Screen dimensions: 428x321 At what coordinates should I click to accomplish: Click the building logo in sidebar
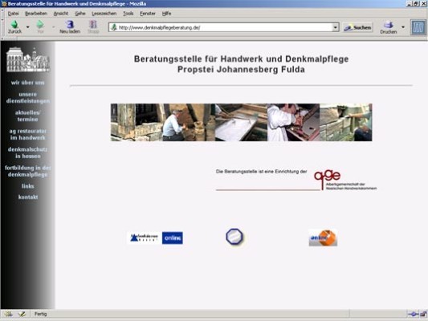tap(28, 59)
